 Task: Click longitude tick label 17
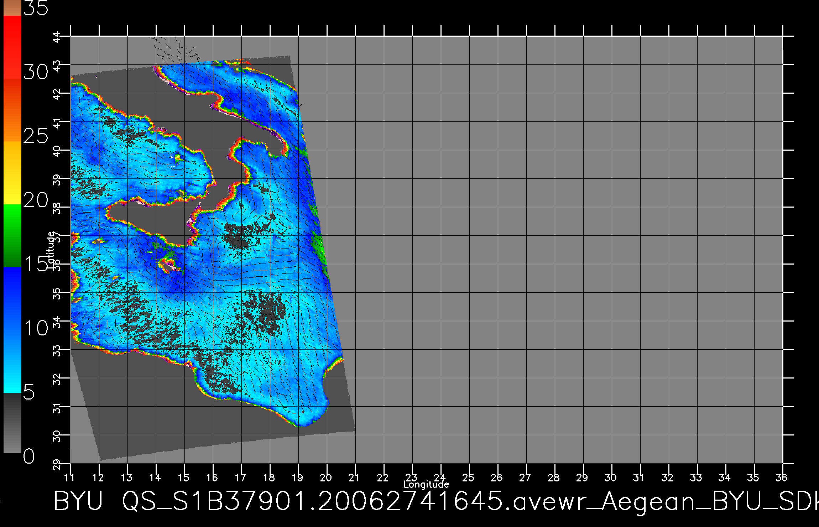[240, 478]
